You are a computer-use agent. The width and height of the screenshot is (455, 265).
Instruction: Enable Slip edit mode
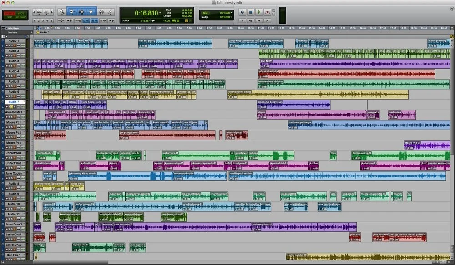pyautogui.click(x=10, y=17)
